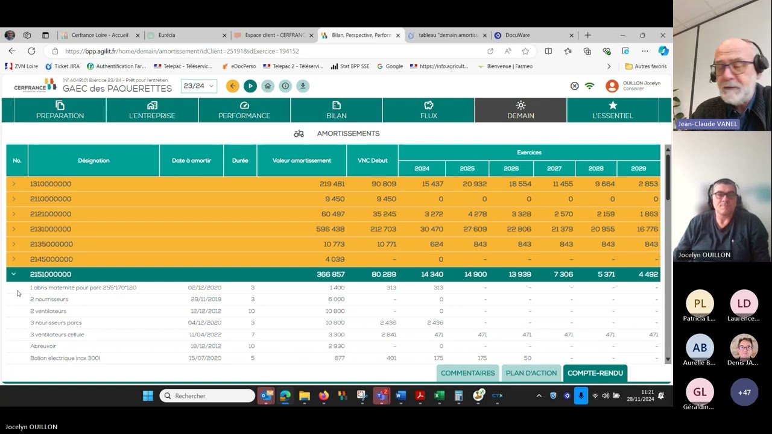Close the Eurécia browser tab
The height and width of the screenshot is (434, 772).
224,36
